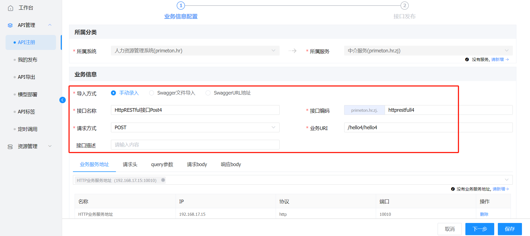This screenshot has height=236, width=530.
Task: Click 删除 link in the address row
Action: point(484,214)
